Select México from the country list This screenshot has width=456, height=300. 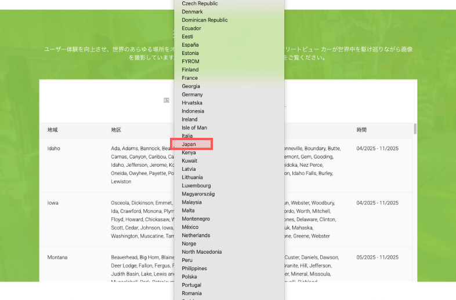[x=190, y=227]
